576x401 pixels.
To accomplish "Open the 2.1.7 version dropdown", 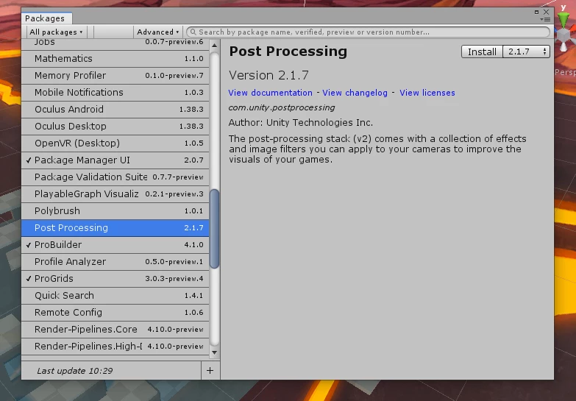I will pyautogui.click(x=526, y=52).
